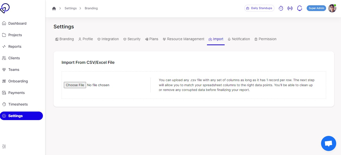Click the Settings breadcrumb link
Viewport: 341px width, 155px height.
coord(70,8)
